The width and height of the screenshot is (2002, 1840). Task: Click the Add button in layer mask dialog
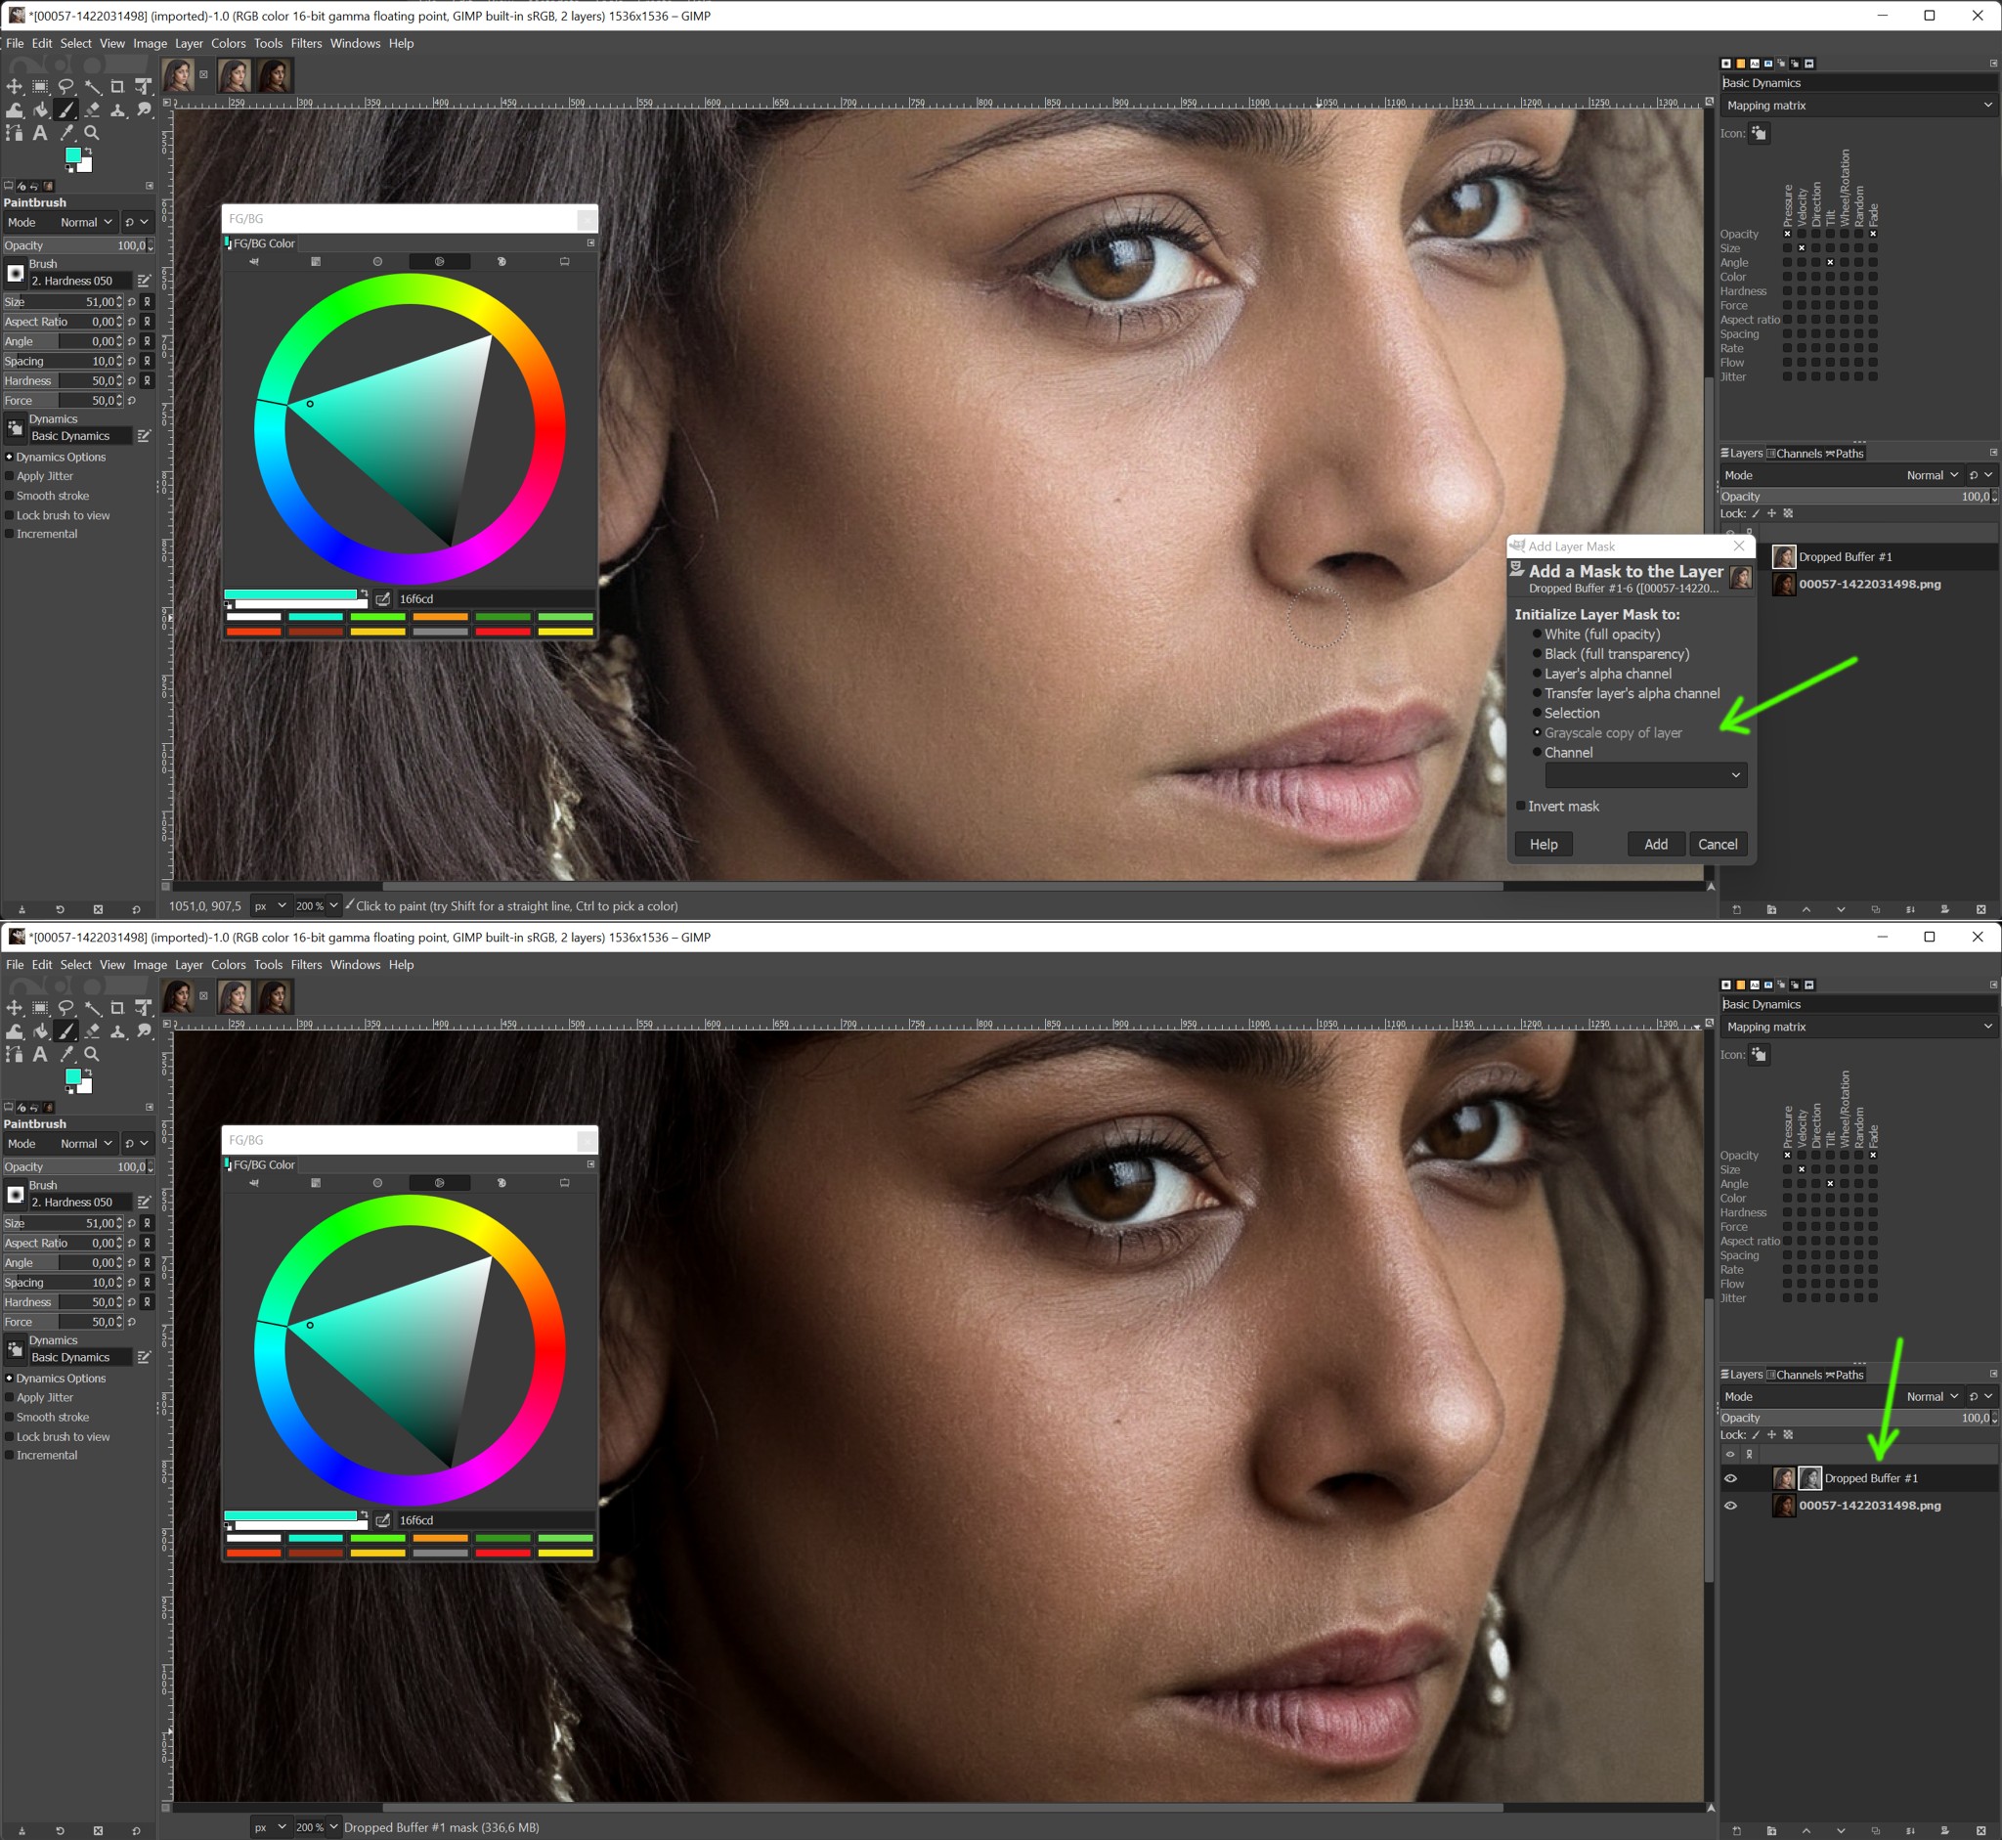click(1655, 844)
